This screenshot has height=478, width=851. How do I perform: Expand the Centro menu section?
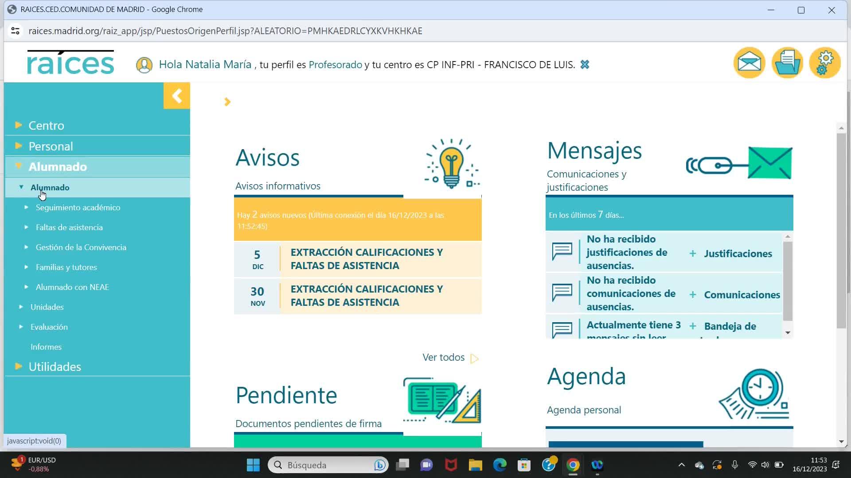pos(46,125)
